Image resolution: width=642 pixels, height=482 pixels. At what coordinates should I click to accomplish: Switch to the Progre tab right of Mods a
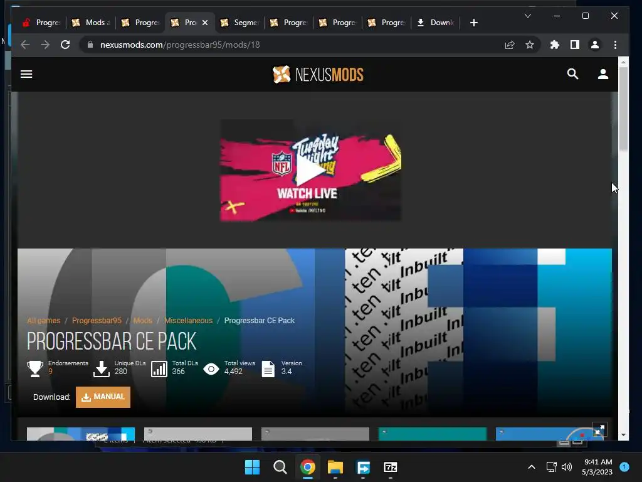140,23
